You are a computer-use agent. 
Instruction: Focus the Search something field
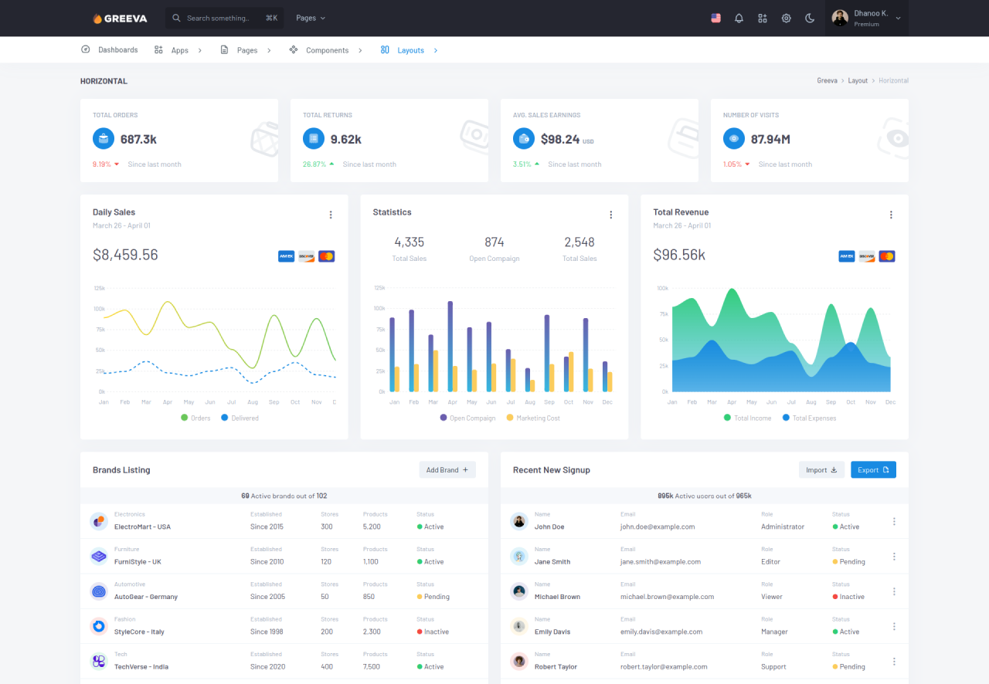point(225,18)
